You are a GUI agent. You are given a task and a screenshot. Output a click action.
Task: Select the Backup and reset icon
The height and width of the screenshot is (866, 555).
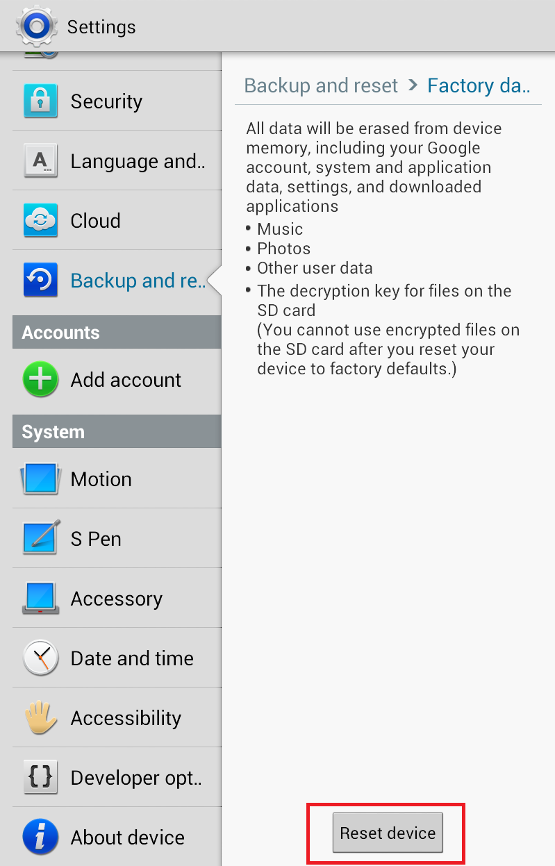point(41,280)
